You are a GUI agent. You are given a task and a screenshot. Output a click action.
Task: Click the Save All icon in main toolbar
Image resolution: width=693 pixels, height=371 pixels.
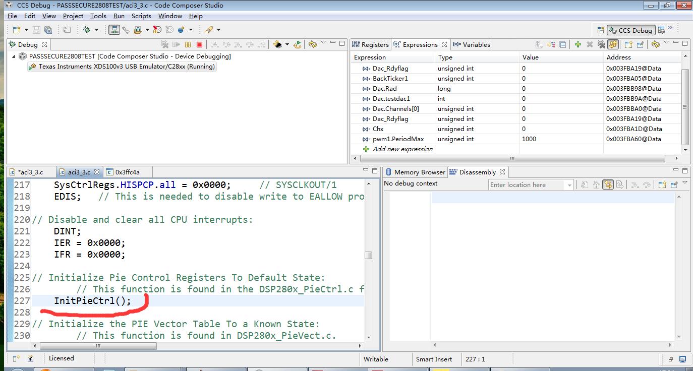pos(48,30)
